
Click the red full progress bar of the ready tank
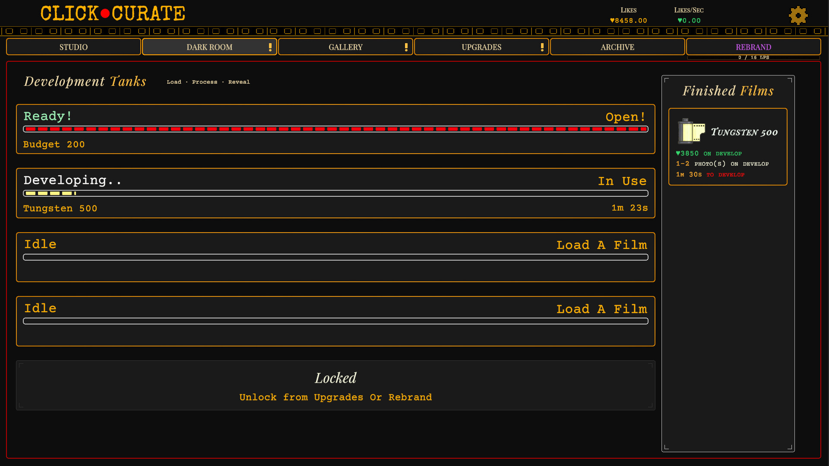(x=335, y=129)
